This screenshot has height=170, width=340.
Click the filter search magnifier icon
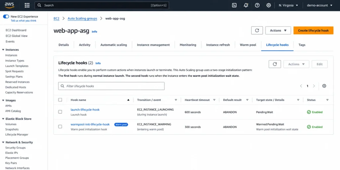click(62, 86)
